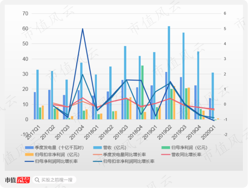Click the 2019Q4 axis label
The image size is (248, 188).
point(194,133)
